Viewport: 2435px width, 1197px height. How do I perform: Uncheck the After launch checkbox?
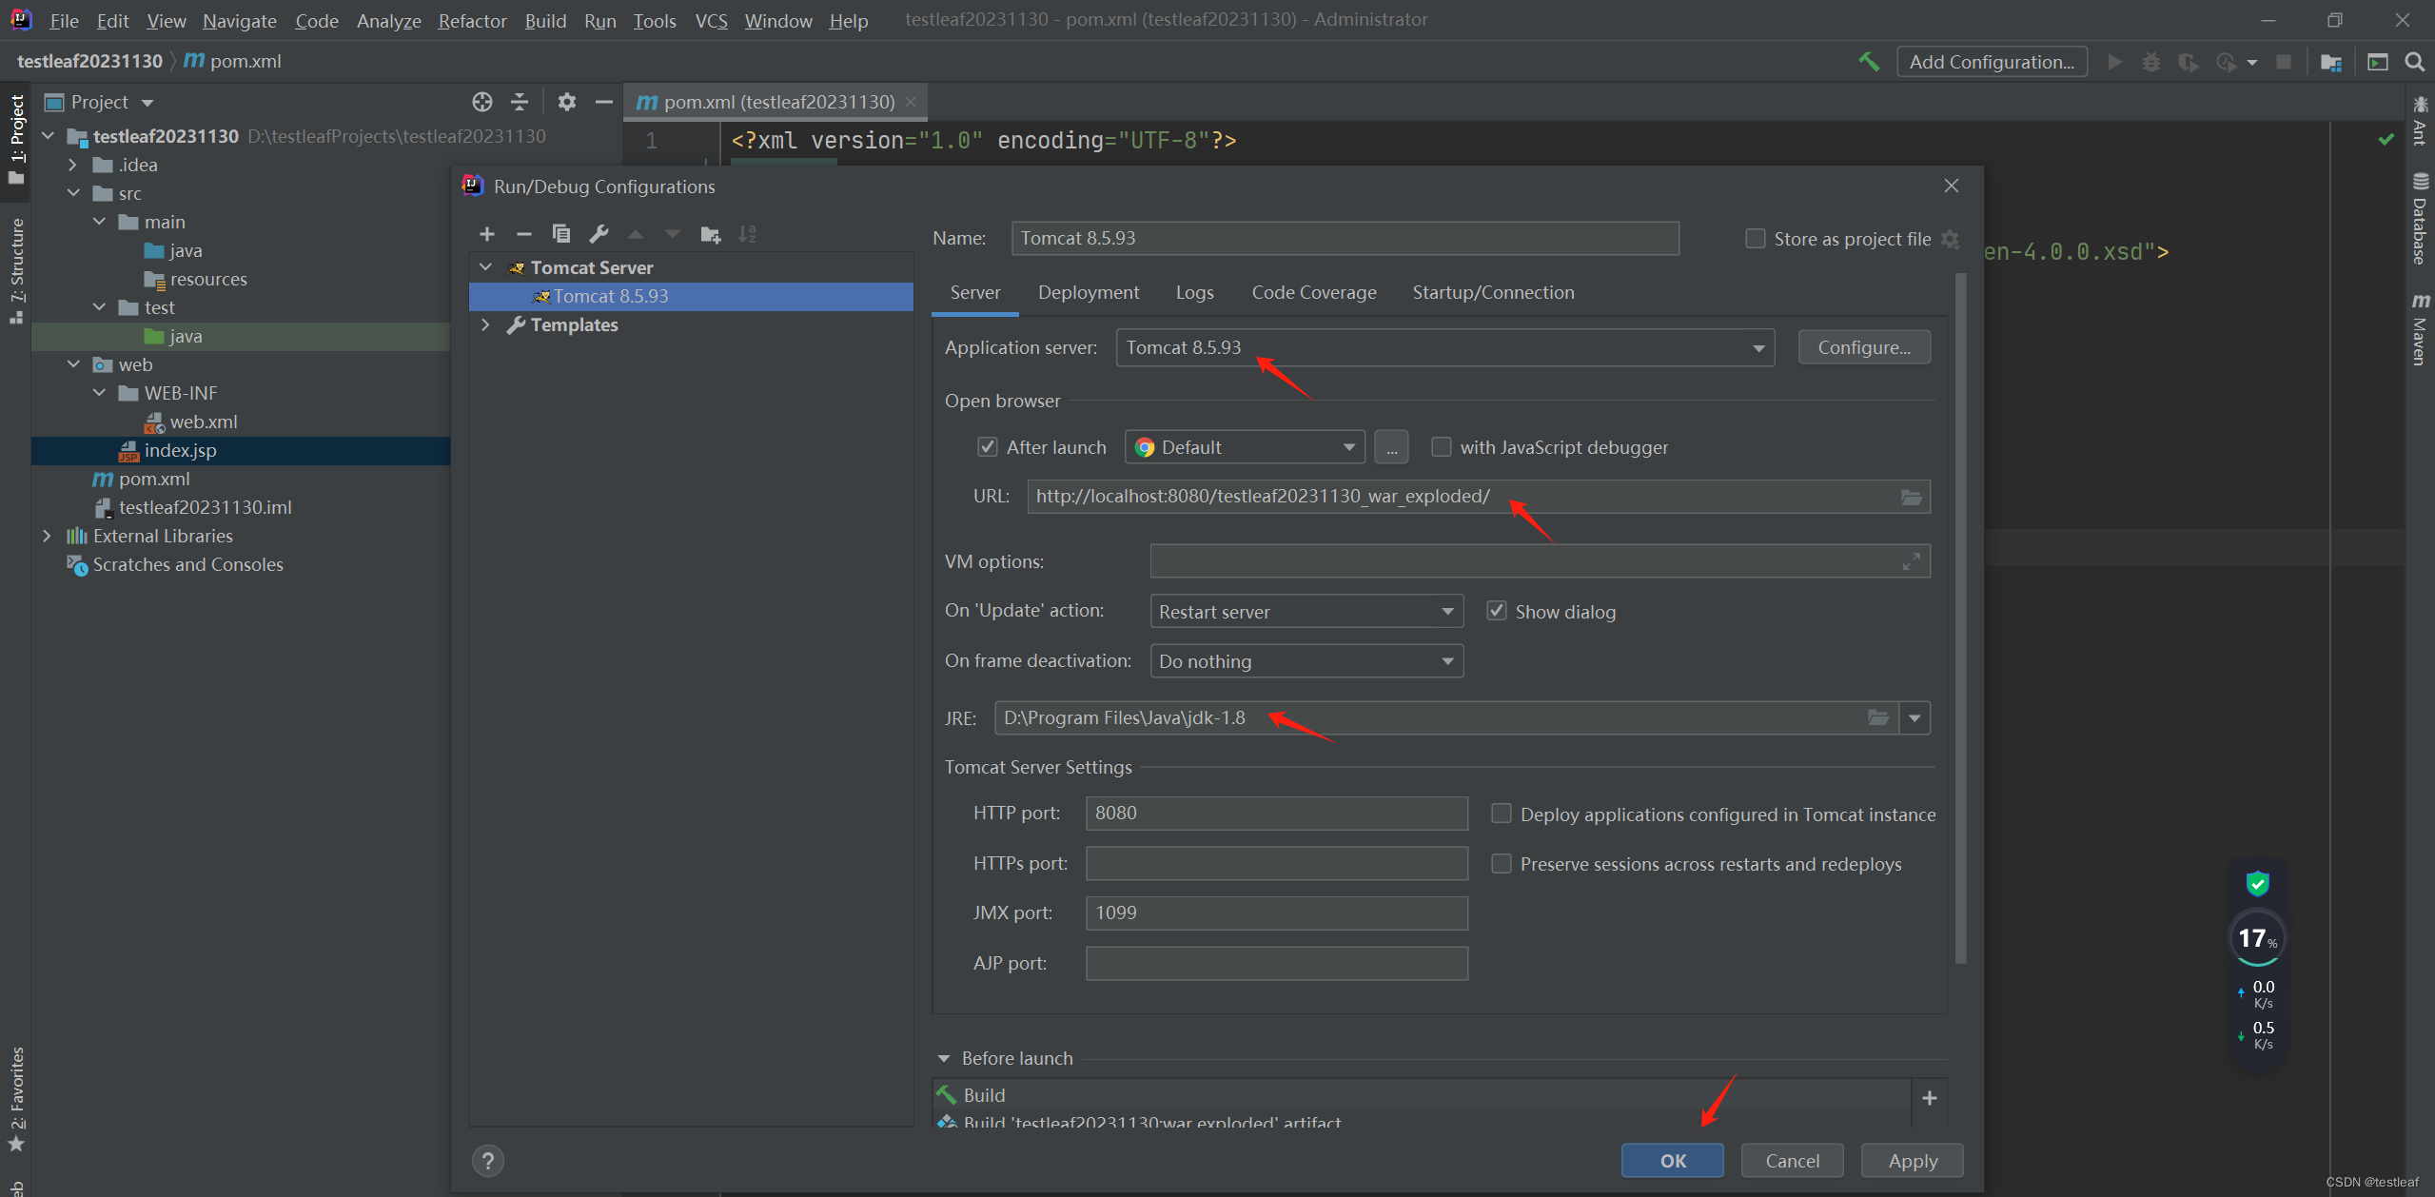coord(988,447)
